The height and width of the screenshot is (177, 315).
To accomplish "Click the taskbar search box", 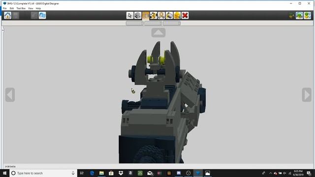I will (43, 173).
